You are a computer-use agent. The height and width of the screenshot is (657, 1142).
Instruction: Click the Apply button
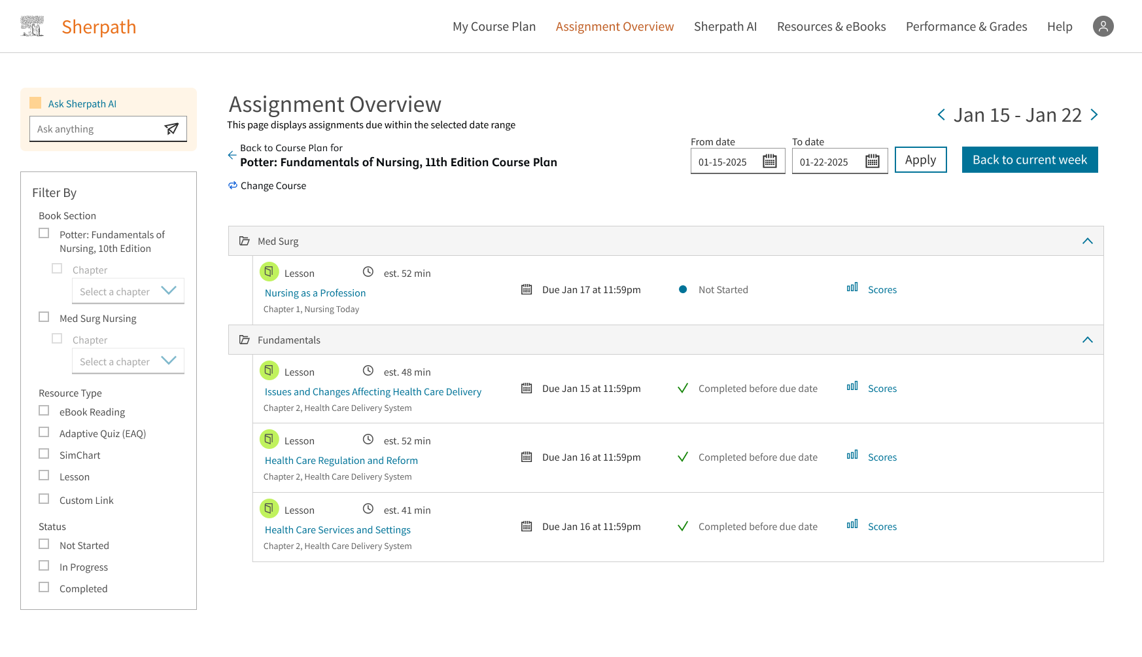coord(921,160)
